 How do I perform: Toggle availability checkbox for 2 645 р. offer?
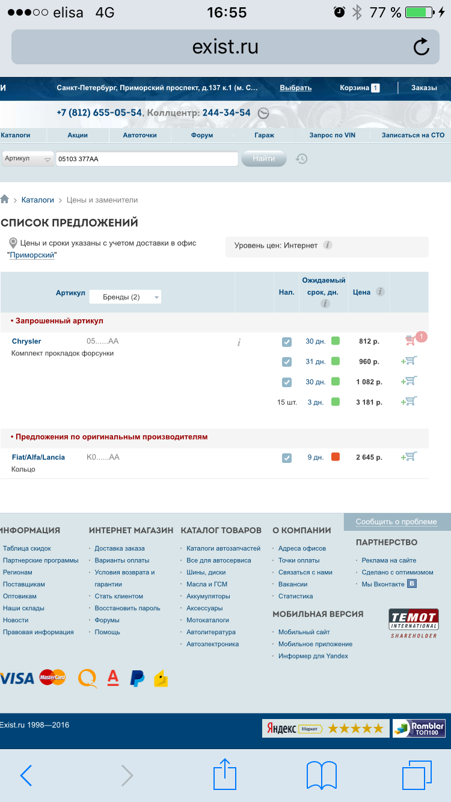pos(287,458)
